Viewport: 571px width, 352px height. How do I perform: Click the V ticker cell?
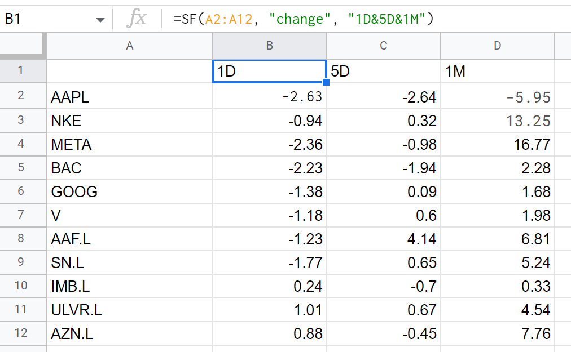130,215
